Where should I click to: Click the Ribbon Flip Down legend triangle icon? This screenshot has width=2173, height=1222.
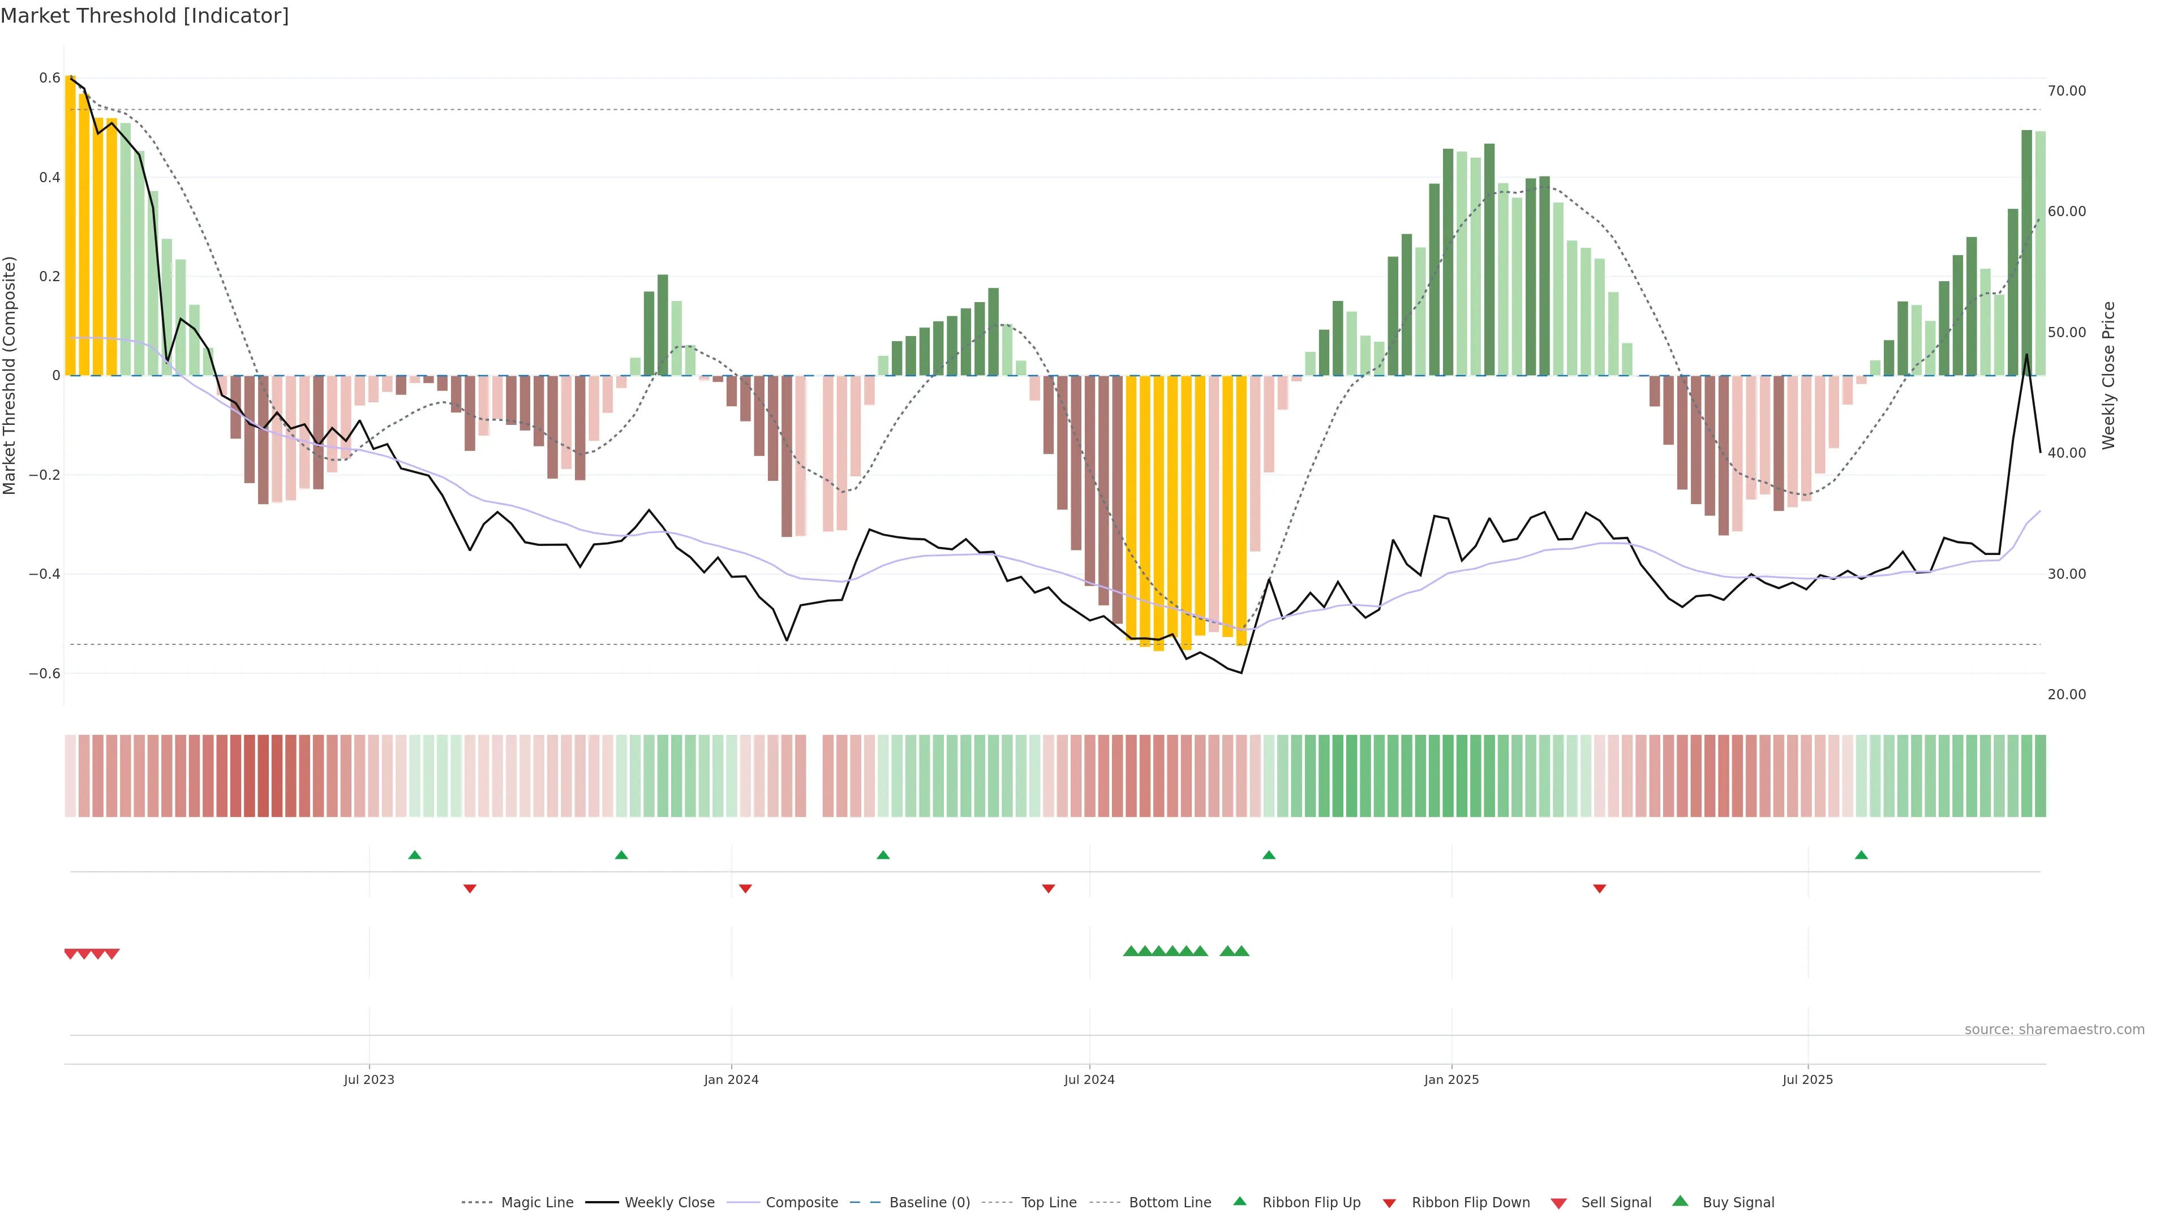point(1389,1203)
